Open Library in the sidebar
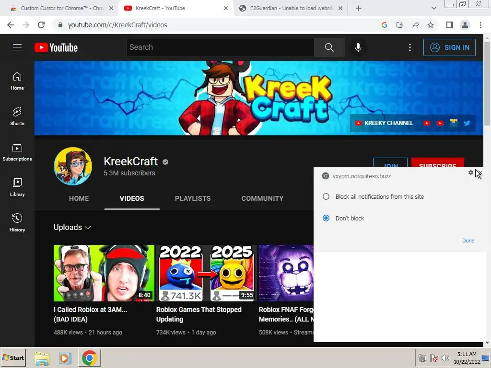The image size is (491, 368). pyautogui.click(x=17, y=187)
